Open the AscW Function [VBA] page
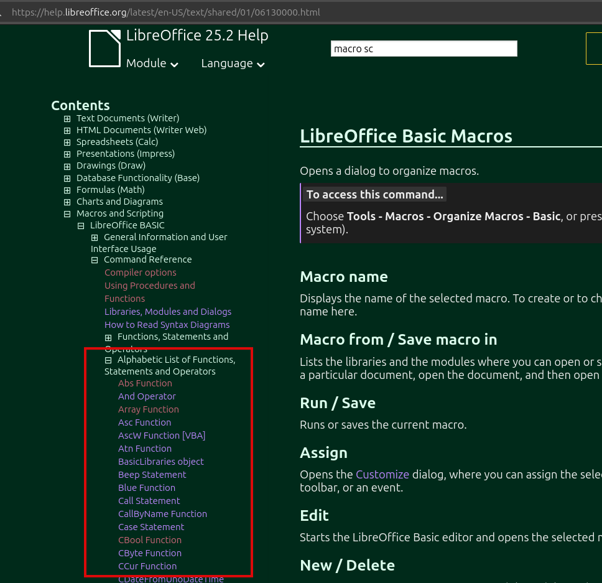The image size is (602, 583). [162, 436]
